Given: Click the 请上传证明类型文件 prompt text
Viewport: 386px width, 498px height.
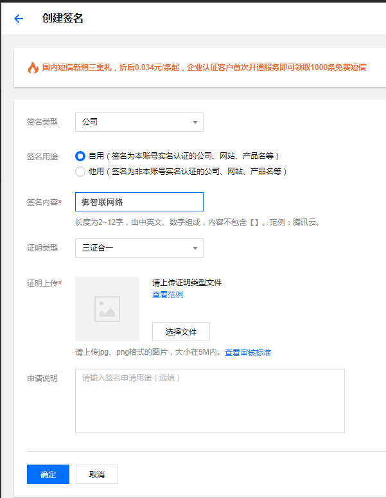Looking at the screenshot, I should point(187,283).
